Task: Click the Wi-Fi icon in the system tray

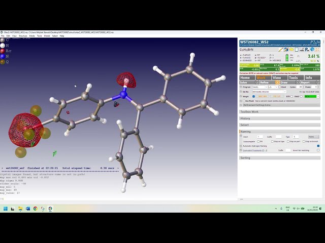Action: [x=294, y=209]
